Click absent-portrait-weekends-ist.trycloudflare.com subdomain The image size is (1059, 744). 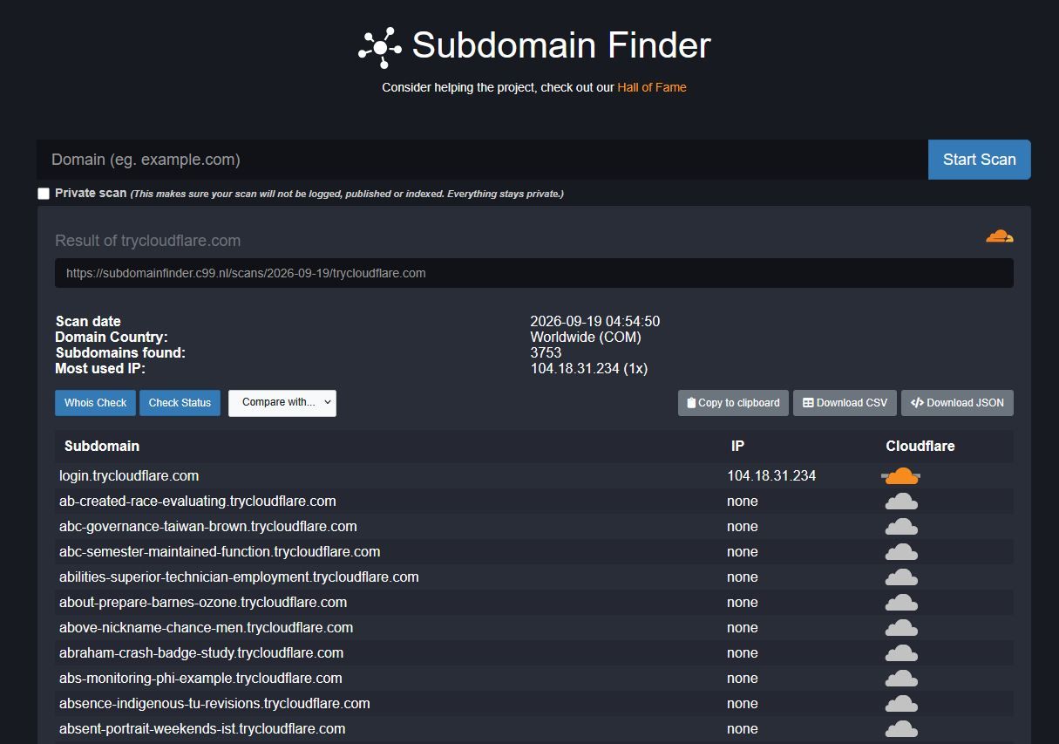pos(202,729)
